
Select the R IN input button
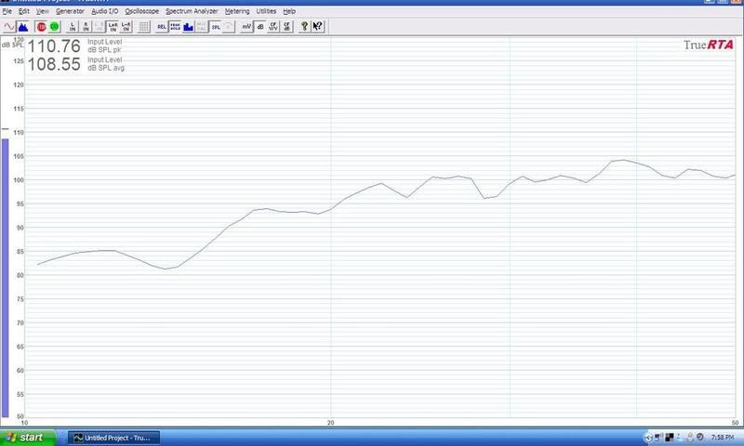pos(86,27)
